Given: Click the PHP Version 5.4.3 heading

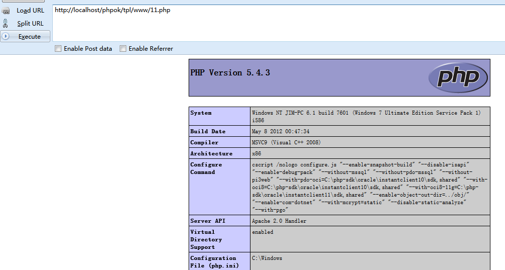Looking at the screenshot, I should (x=230, y=73).
